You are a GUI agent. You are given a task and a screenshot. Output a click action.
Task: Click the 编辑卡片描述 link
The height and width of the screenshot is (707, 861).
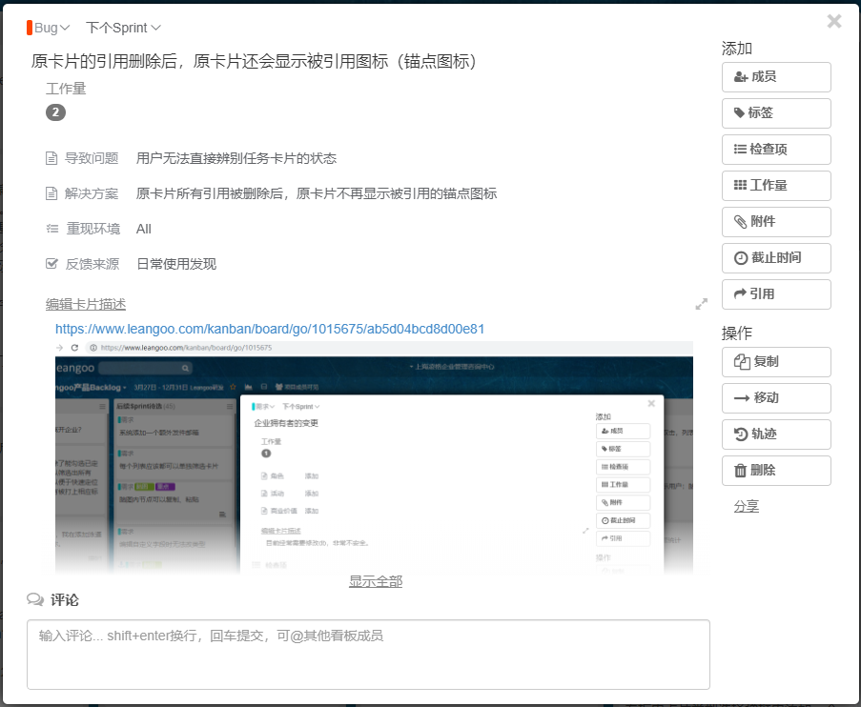pos(86,304)
